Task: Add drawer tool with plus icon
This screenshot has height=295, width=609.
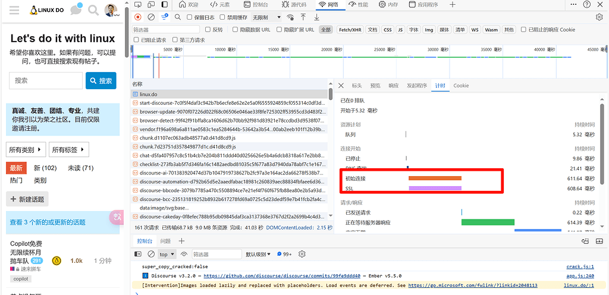Action: point(181,241)
